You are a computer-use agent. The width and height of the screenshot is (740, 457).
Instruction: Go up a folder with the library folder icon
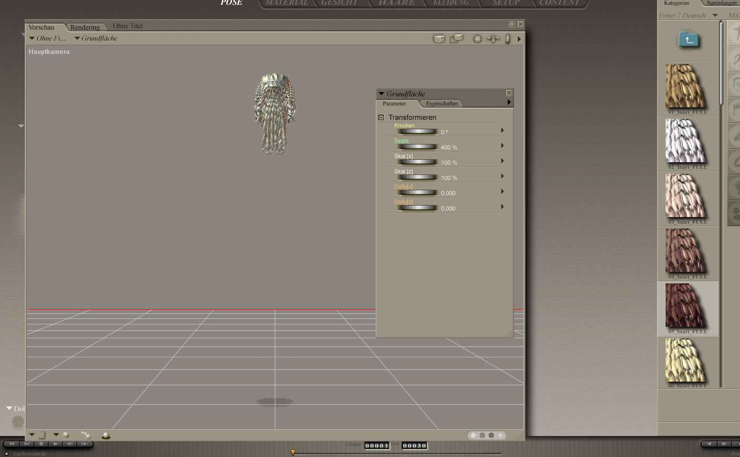(689, 39)
